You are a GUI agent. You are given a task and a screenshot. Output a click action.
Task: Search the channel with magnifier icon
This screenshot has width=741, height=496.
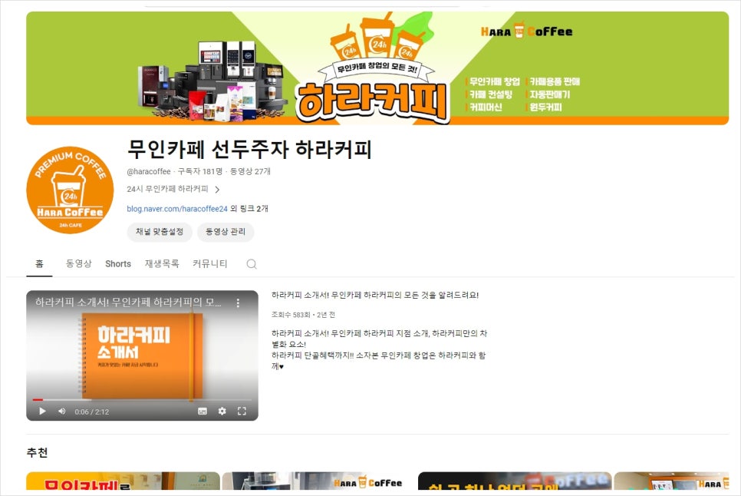pyautogui.click(x=252, y=264)
